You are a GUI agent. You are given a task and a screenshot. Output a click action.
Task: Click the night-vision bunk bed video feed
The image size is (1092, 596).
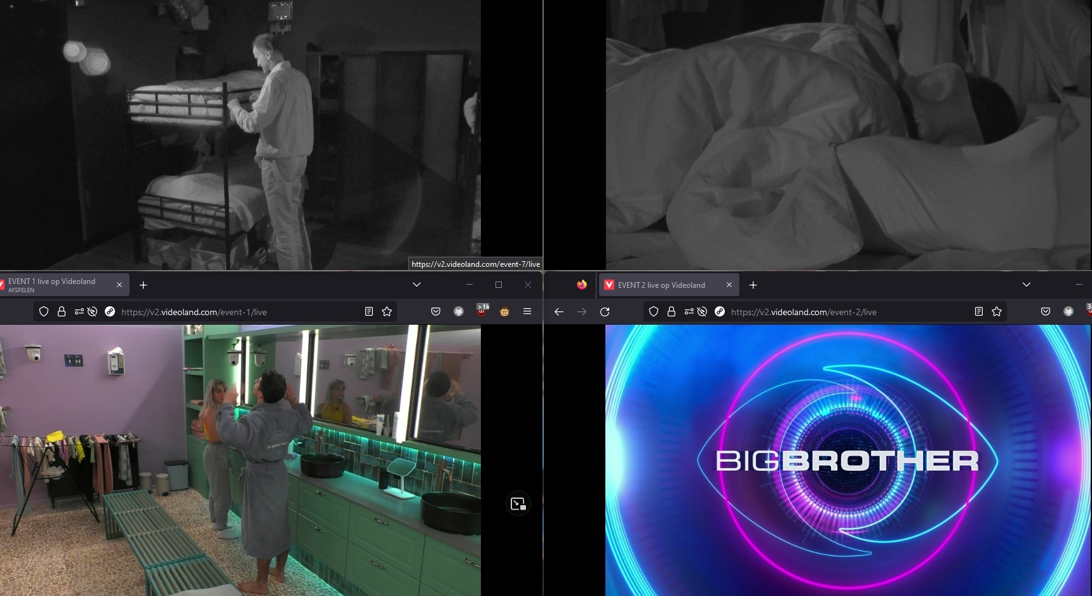pos(240,135)
